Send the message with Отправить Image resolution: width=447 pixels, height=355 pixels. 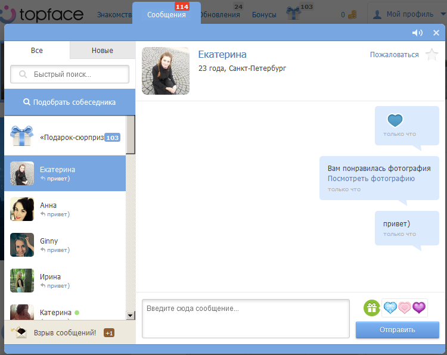[x=397, y=330]
